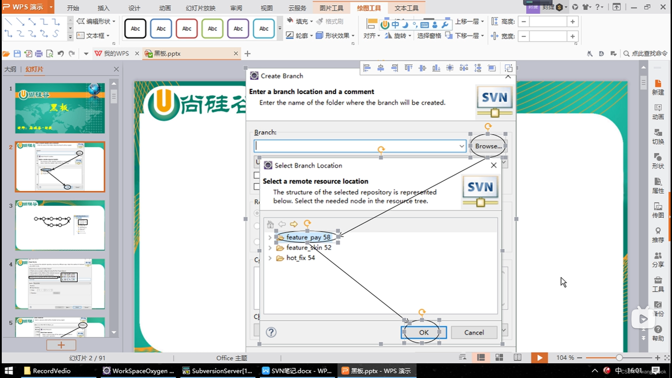Click the back navigation arrow icon in branch tree
The image size is (672, 378).
[x=282, y=224]
